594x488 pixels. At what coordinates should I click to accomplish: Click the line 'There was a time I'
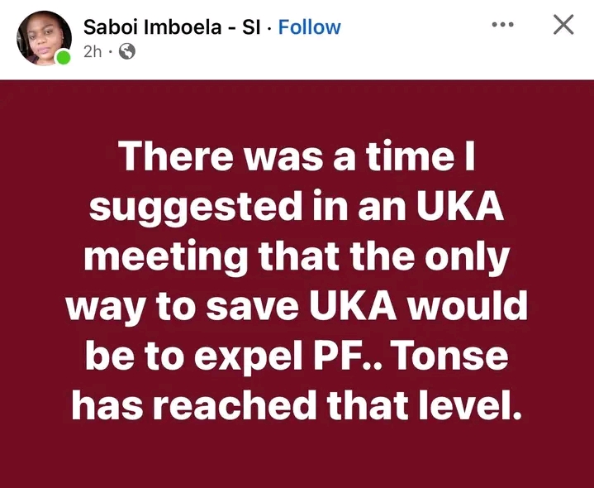click(x=297, y=157)
